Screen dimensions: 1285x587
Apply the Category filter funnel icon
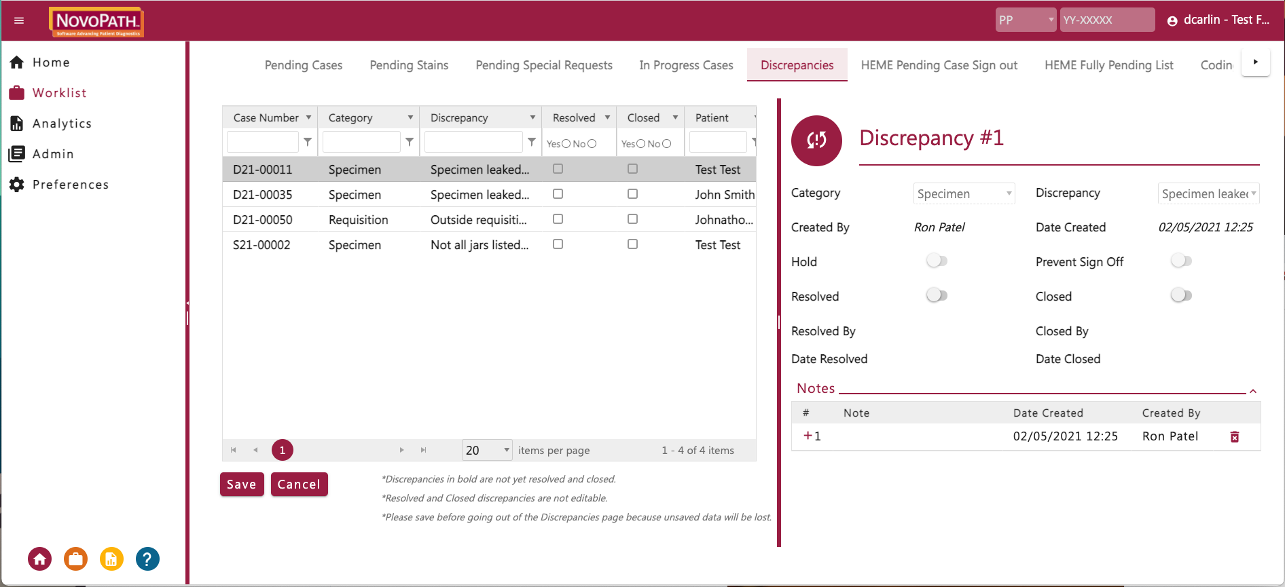pyautogui.click(x=410, y=142)
